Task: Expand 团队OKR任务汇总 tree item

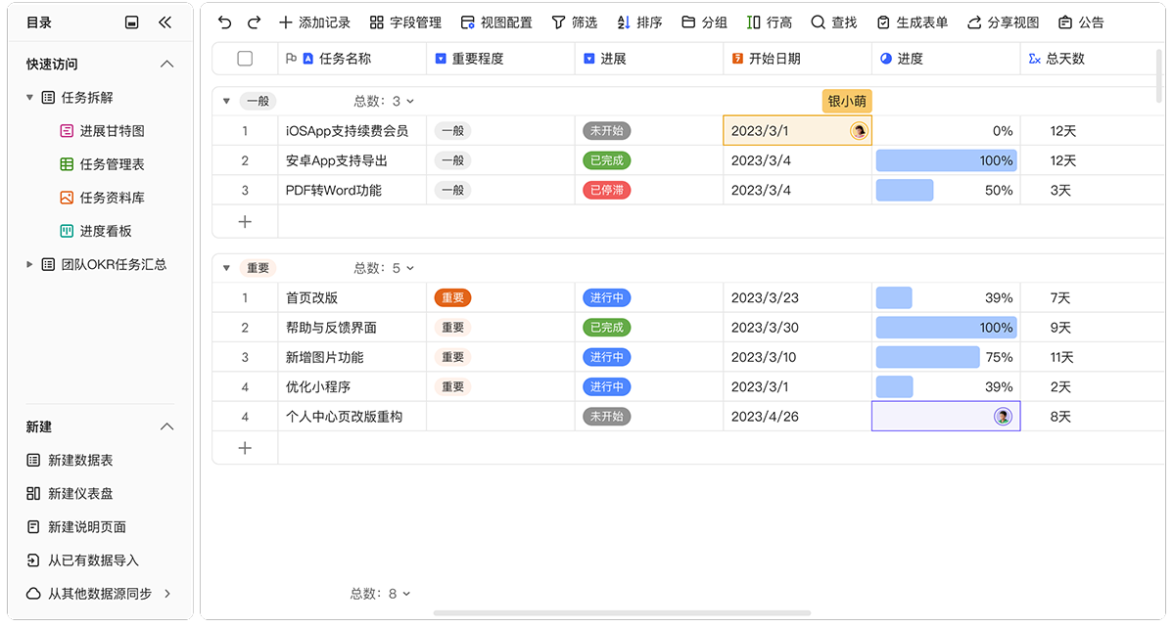Action: tap(30, 264)
